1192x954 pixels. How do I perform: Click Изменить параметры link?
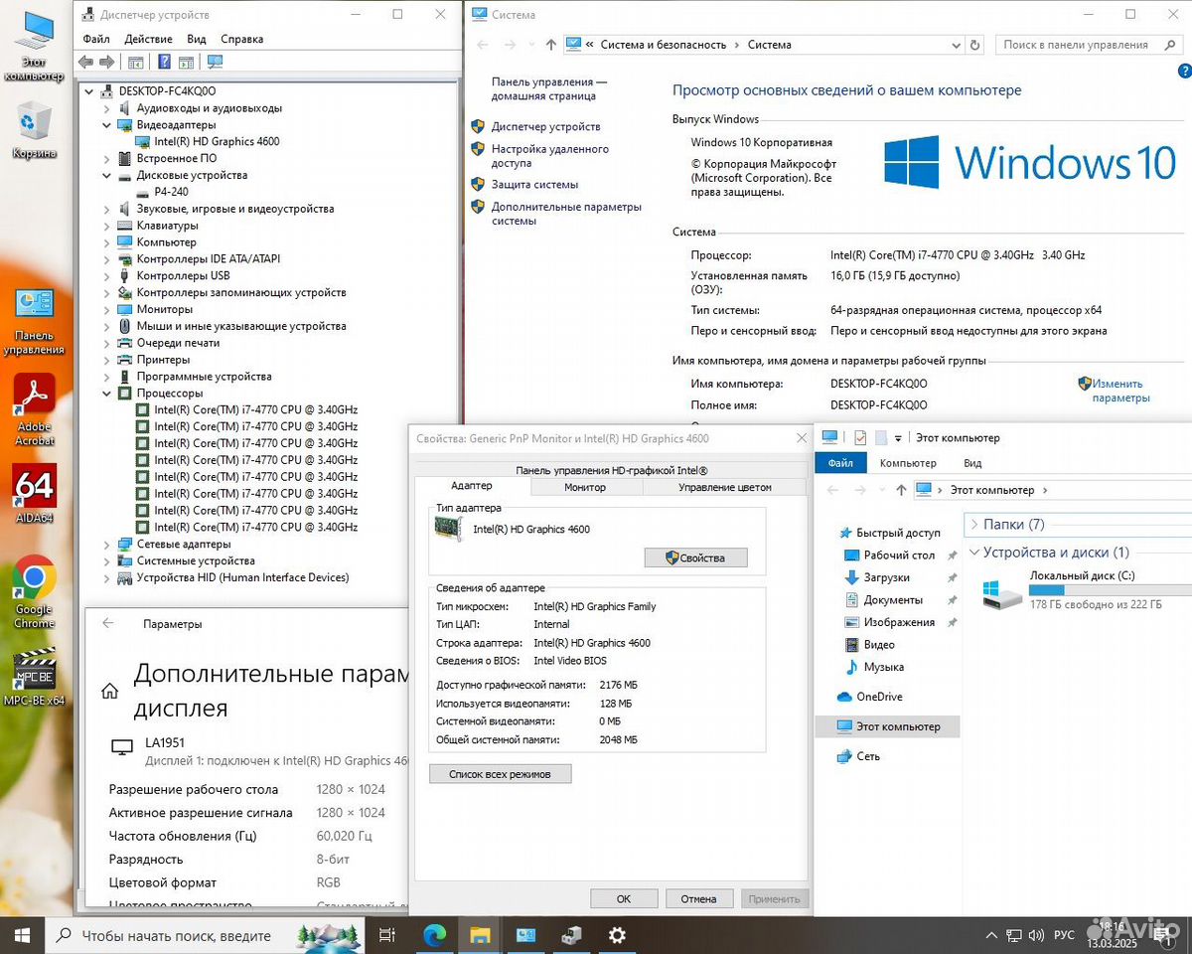[x=1121, y=391]
